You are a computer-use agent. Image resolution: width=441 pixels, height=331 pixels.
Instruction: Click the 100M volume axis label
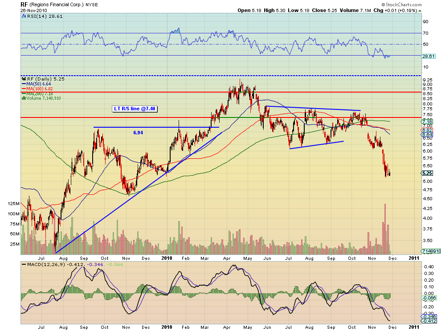point(13,214)
